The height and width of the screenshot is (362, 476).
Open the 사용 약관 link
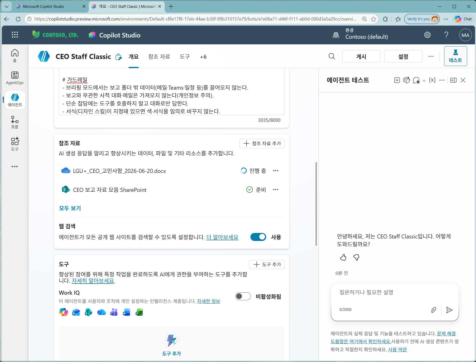tap(397, 349)
